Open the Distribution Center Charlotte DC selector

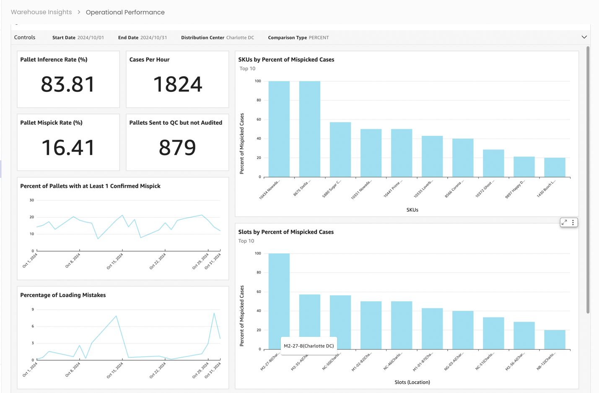point(218,37)
